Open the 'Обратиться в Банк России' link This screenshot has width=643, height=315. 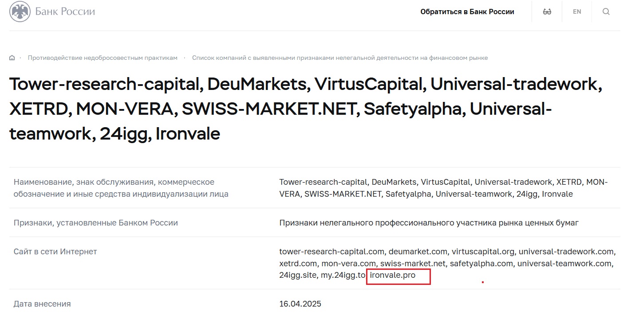(x=467, y=12)
